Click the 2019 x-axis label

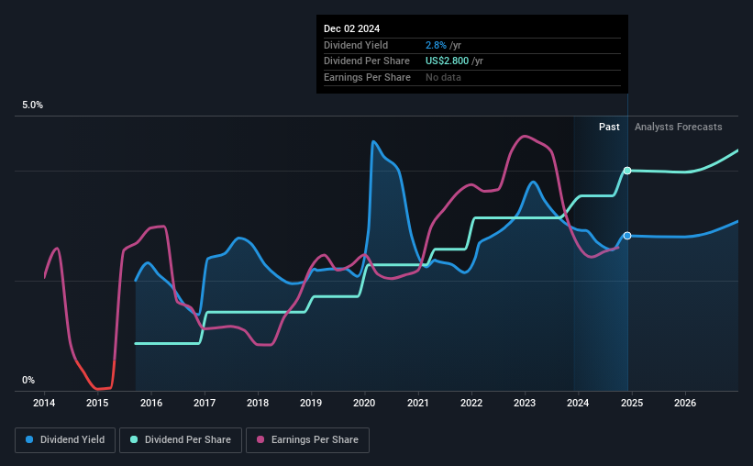pyautogui.click(x=311, y=403)
